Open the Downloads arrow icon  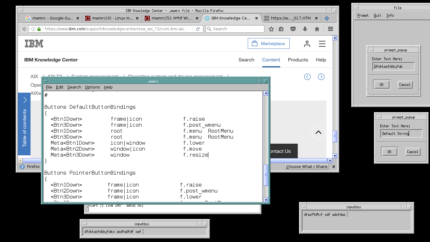click(x=305, y=29)
